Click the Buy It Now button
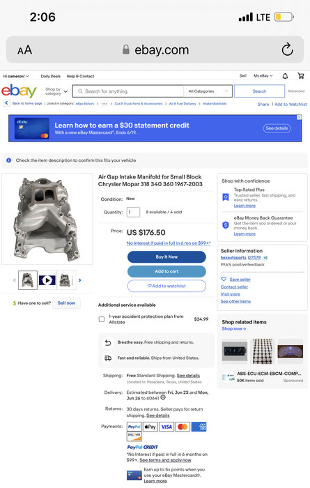The width and height of the screenshot is (310, 488). [x=166, y=257]
